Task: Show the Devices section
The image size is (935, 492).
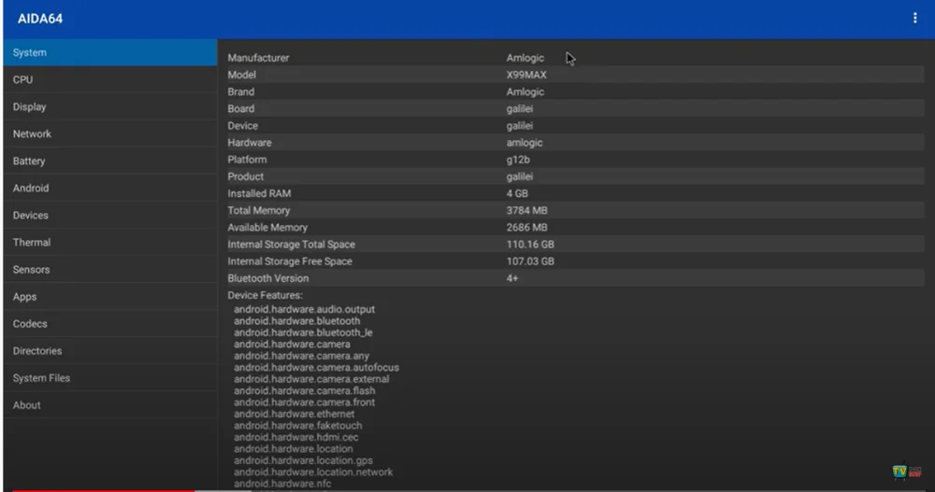Action: pos(110,215)
